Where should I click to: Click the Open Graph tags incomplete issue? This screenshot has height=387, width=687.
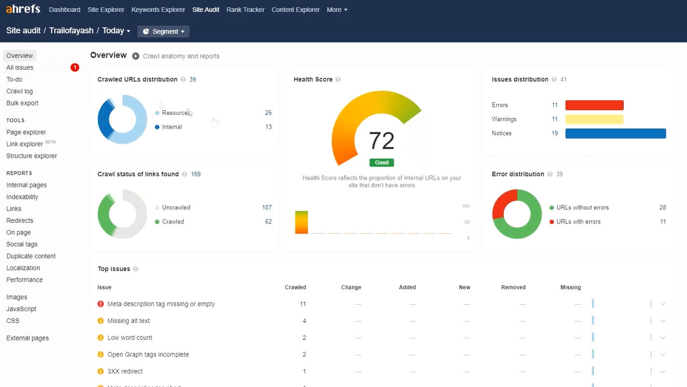click(148, 355)
